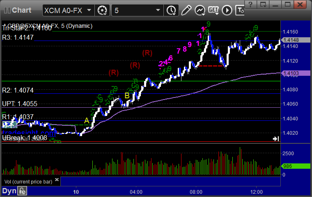The height and width of the screenshot is (197, 312).
Task: Select the R3: 1.4147 level label
Action: (18, 37)
